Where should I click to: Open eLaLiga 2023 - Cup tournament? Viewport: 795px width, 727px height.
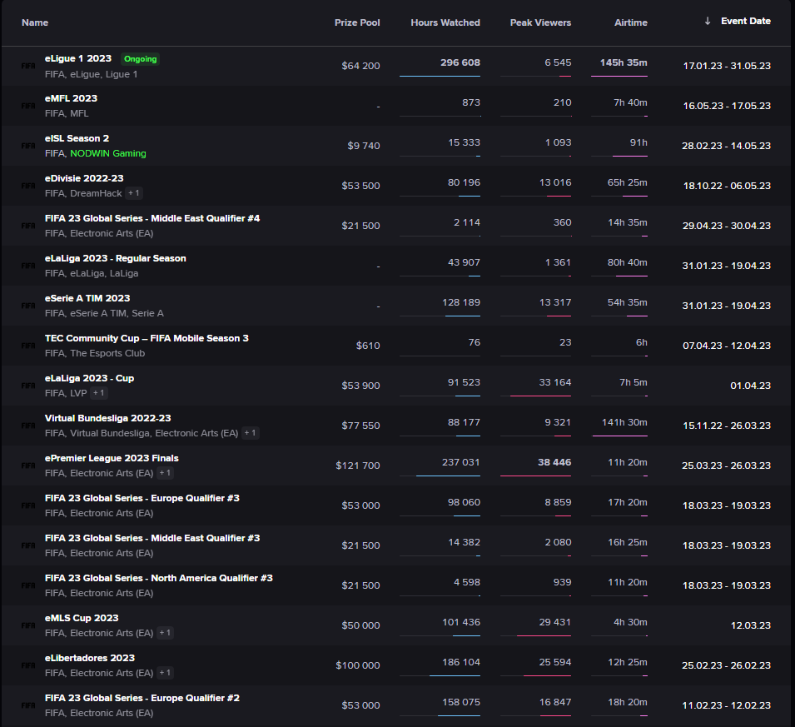click(x=89, y=378)
